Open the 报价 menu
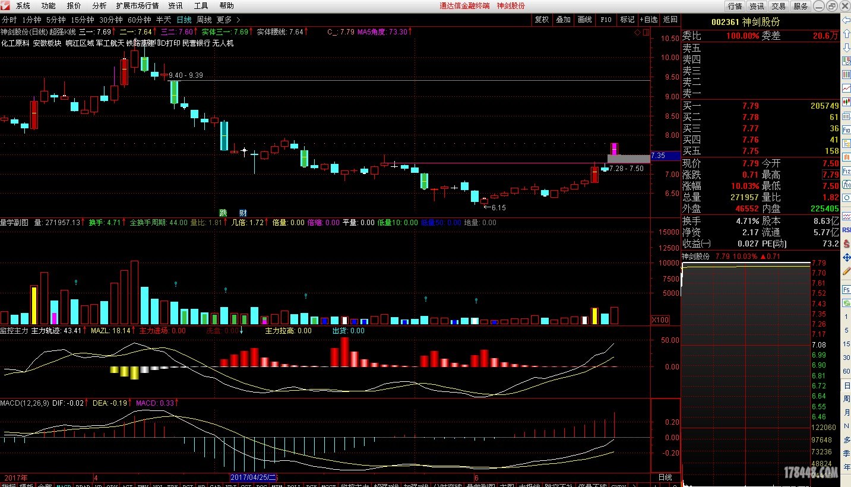This screenshot has height=487, width=851. click(74, 6)
